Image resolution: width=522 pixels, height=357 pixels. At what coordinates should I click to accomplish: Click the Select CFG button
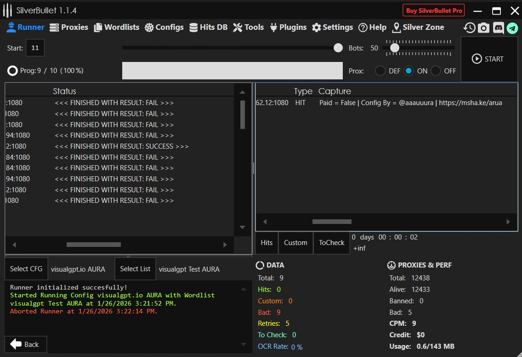(26, 269)
